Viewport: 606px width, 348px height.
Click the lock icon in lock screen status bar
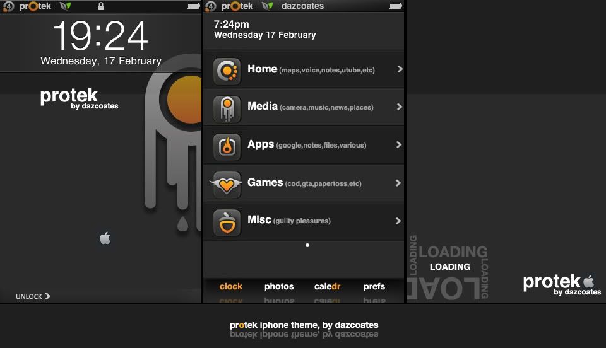click(x=101, y=6)
